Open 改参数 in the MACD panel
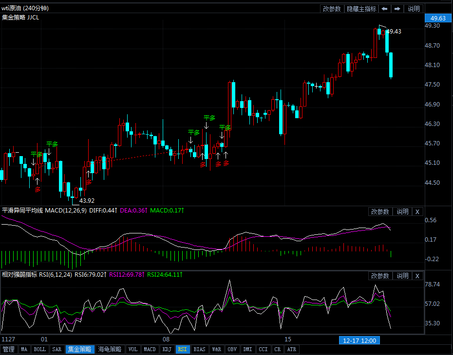The image size is (453, 355). coord(380,212)
